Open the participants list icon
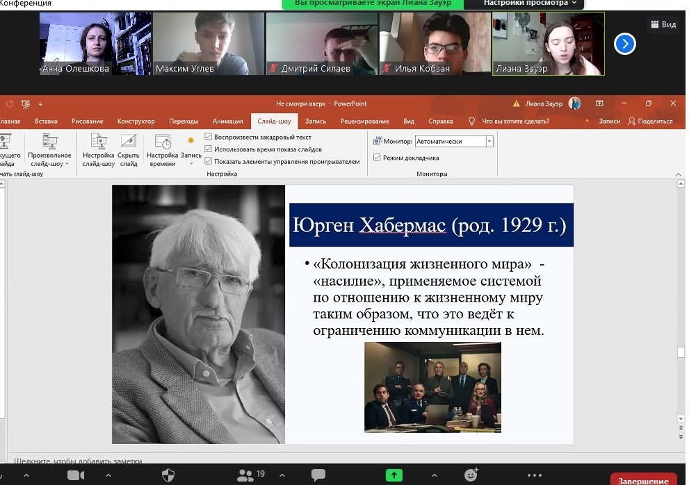 pos(245,475)
